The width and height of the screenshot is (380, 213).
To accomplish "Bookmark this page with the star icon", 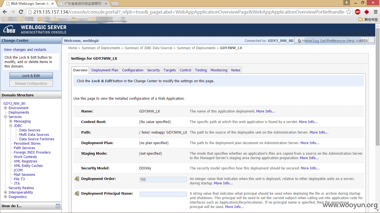I will pos(349,12).
